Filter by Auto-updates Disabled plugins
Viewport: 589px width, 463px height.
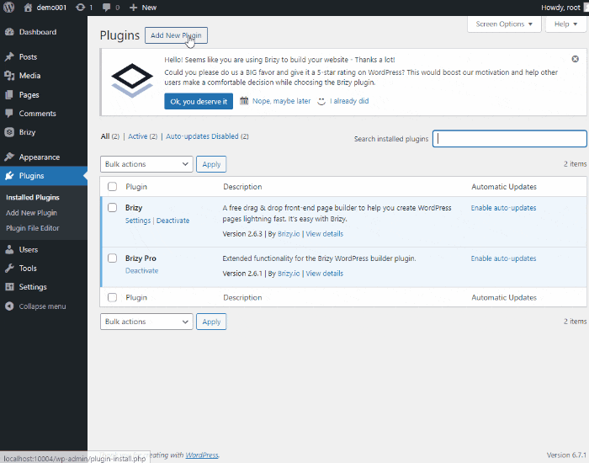pos(202,136)
